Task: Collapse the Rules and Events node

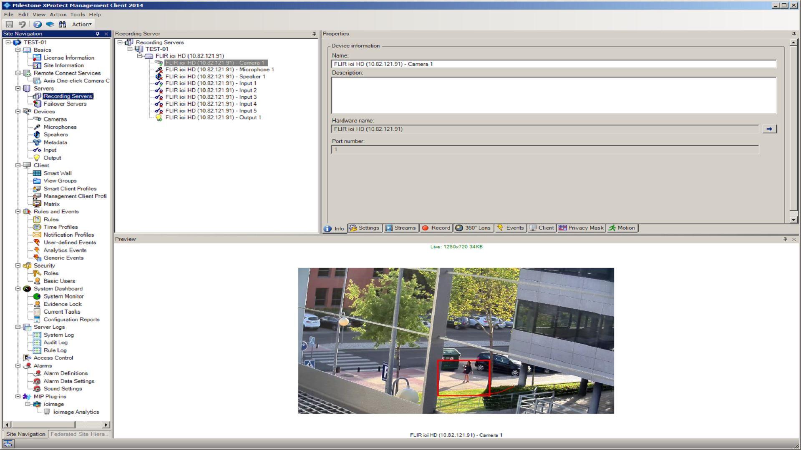Action: 18,212
